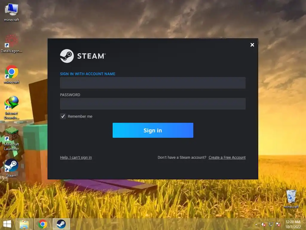Viewport: 306px width, 230px height.
Task: Click the PASSWORD label text
Action: [x=70, y=95]
